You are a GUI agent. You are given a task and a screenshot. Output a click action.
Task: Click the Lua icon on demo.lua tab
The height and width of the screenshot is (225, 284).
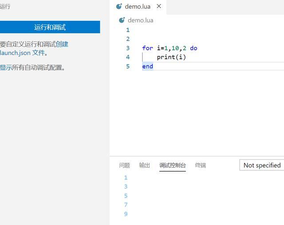119,6
